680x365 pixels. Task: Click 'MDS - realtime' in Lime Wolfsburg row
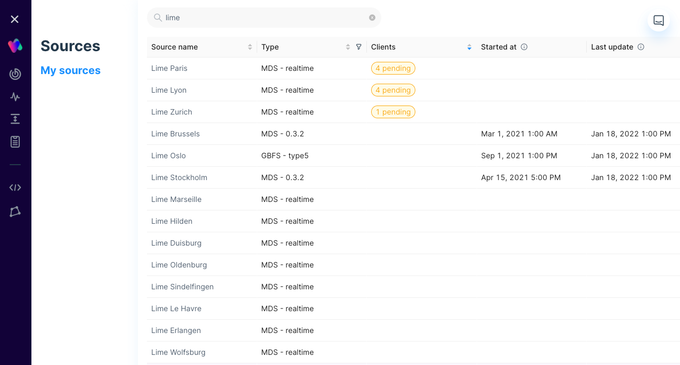coord(288,352)
